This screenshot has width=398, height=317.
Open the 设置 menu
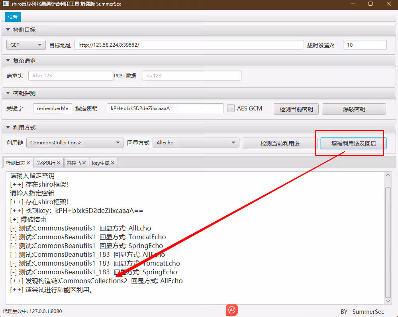tap(13, 17)
